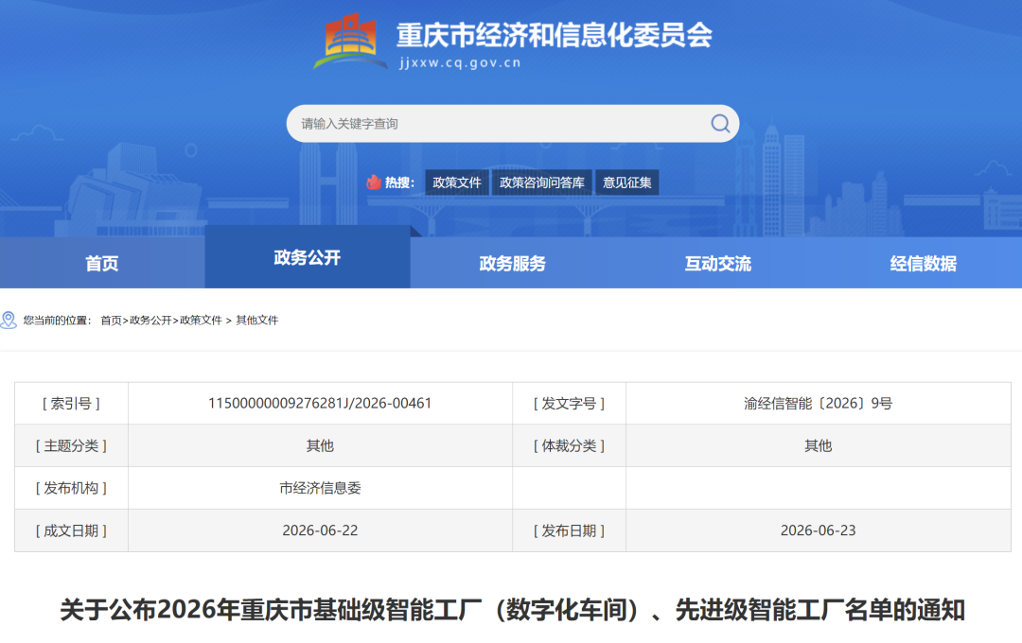Open the 政策咨询问答库 hot search tag

pyautogui.click(x=541, y=182)
